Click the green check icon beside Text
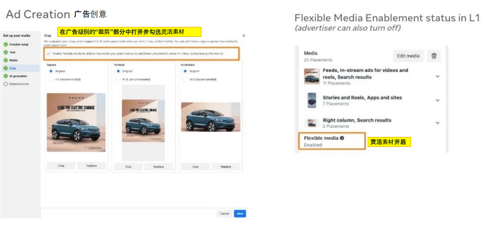The width and height of the screenshot is (497, 232). [x=5, y=52]
